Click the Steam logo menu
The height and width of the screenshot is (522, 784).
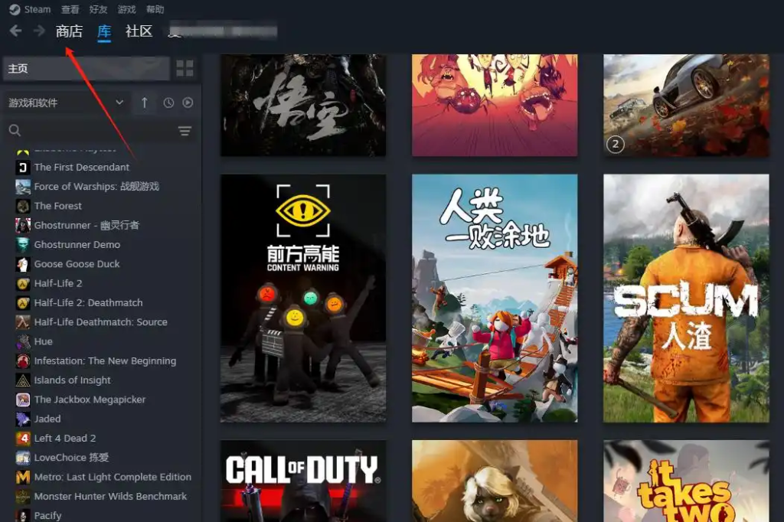click(x=15, y=9)
